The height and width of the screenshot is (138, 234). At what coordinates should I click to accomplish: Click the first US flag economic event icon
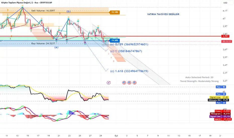(x=124, y=83)
